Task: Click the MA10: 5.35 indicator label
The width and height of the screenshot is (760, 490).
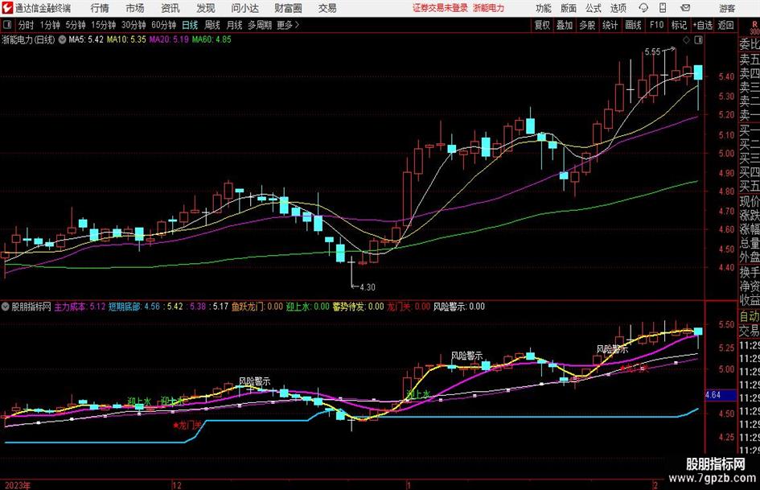Action: (x=126, y=39)
